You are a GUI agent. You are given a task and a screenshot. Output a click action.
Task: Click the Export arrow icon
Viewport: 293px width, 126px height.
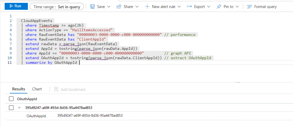[x=189, y=6]
